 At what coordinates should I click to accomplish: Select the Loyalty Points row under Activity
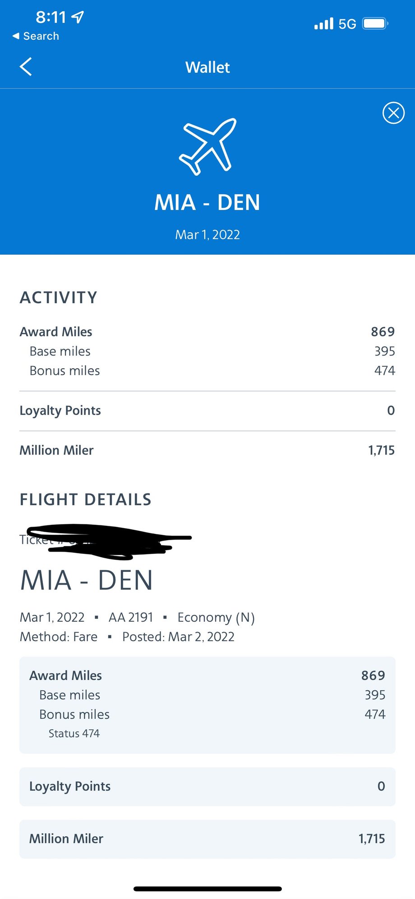[207, 411]
